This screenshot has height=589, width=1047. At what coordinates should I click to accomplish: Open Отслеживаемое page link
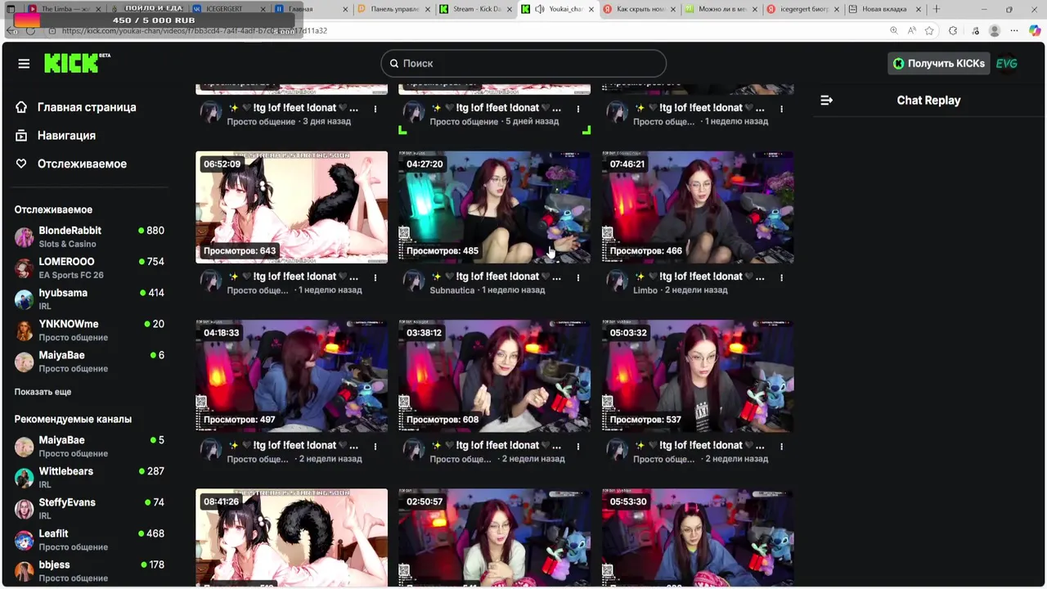82,164
